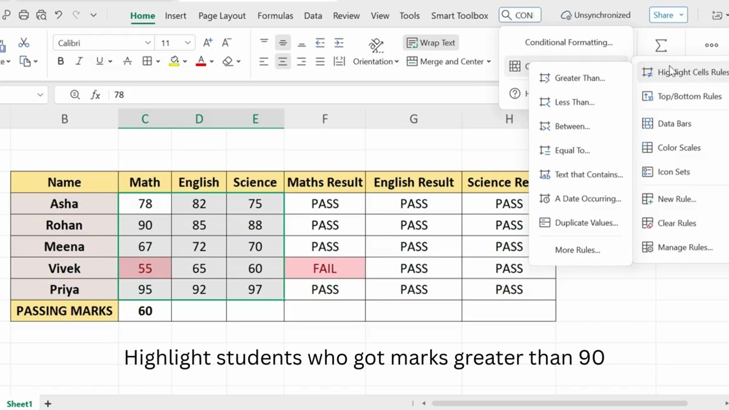Open the Copy options dropdown arrow
The image size is (729, 410).
coord(35,61)
